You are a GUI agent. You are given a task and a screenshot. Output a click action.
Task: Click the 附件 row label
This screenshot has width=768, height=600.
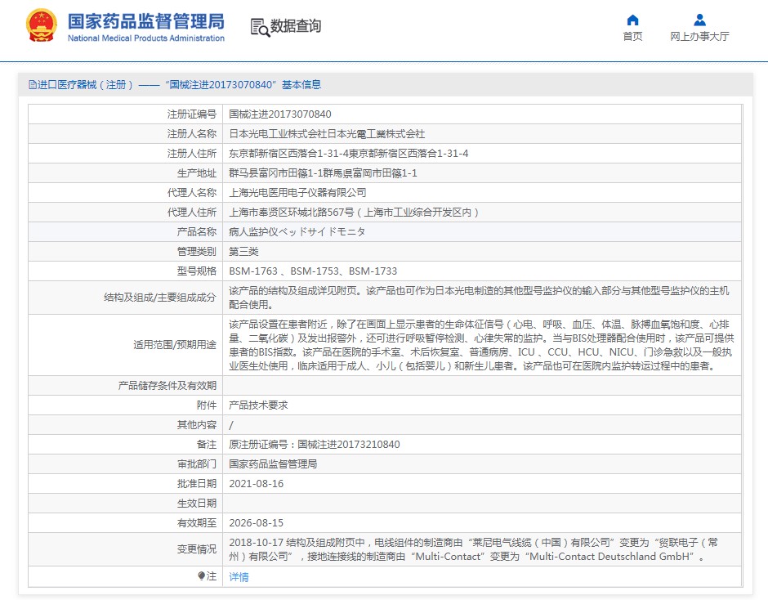pos(206,405)
